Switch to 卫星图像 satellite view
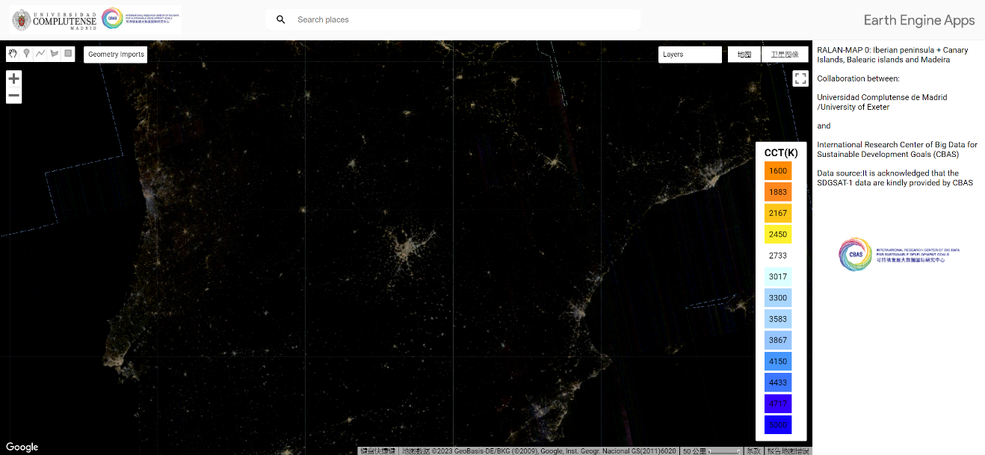Viewport: 985px width, 455px height. (x=785, y=55)
